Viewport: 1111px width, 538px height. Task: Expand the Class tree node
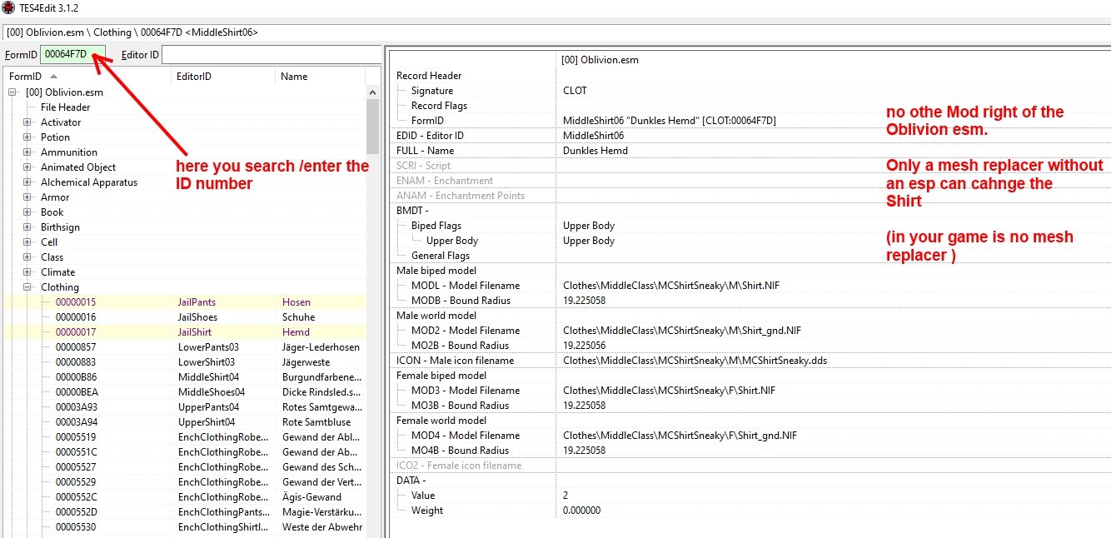(x=27, y=257)
